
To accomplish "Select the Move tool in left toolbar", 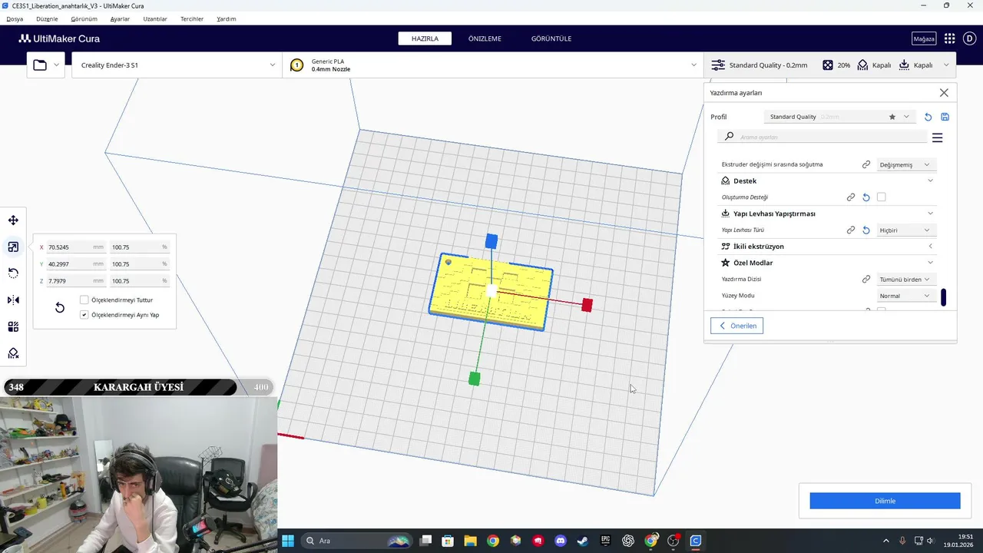I will (13, 220).
